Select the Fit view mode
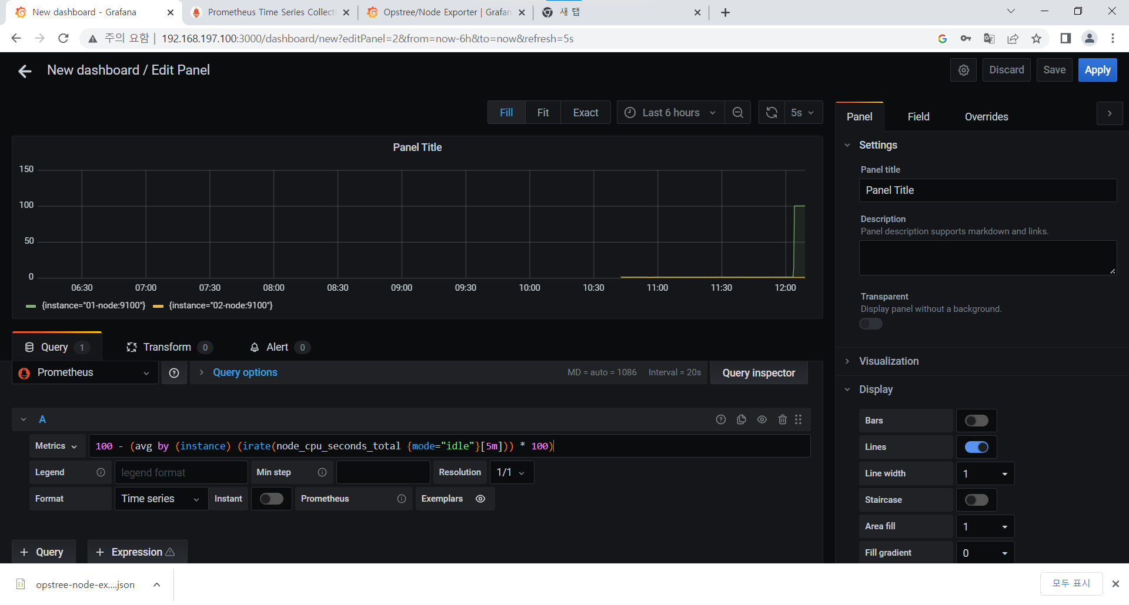The height and width of the screenshot is (605, 1129). (543, 113)
